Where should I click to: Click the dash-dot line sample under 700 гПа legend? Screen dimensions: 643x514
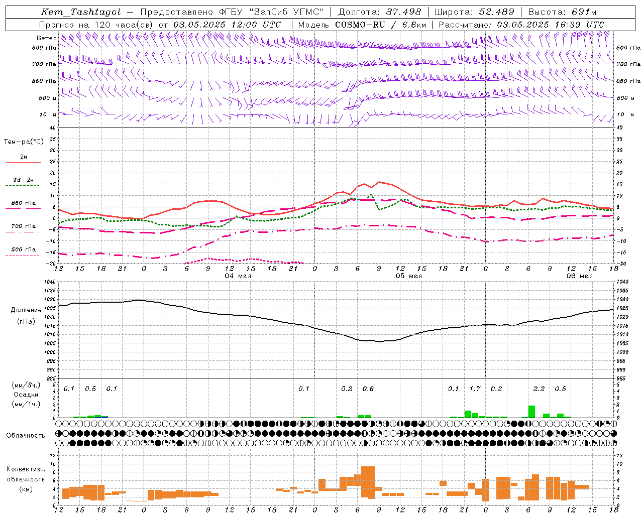pyautogui.click(x=23, y=232)
